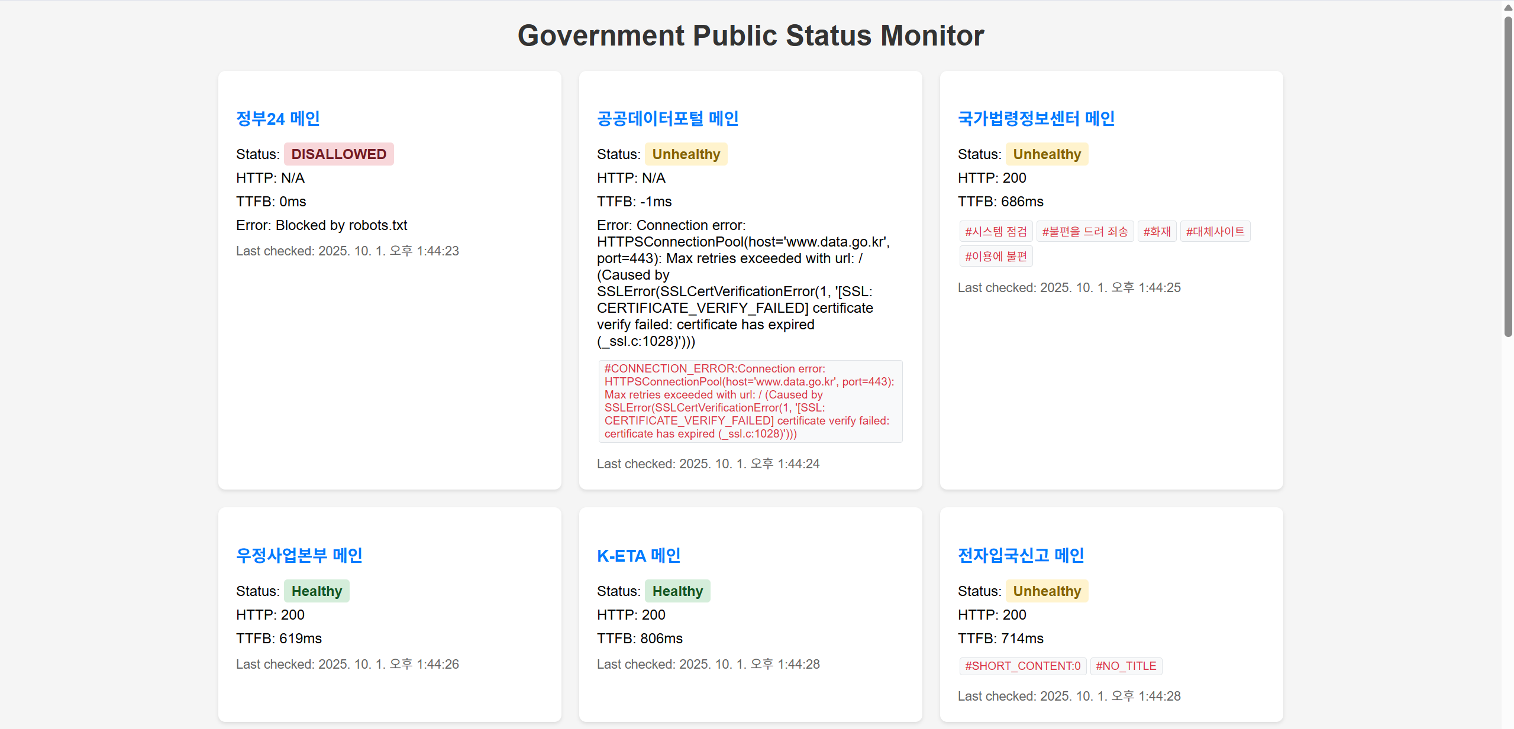Click 'HTTP: N/A' on 공공데이터포털 card

coord(631,178)
